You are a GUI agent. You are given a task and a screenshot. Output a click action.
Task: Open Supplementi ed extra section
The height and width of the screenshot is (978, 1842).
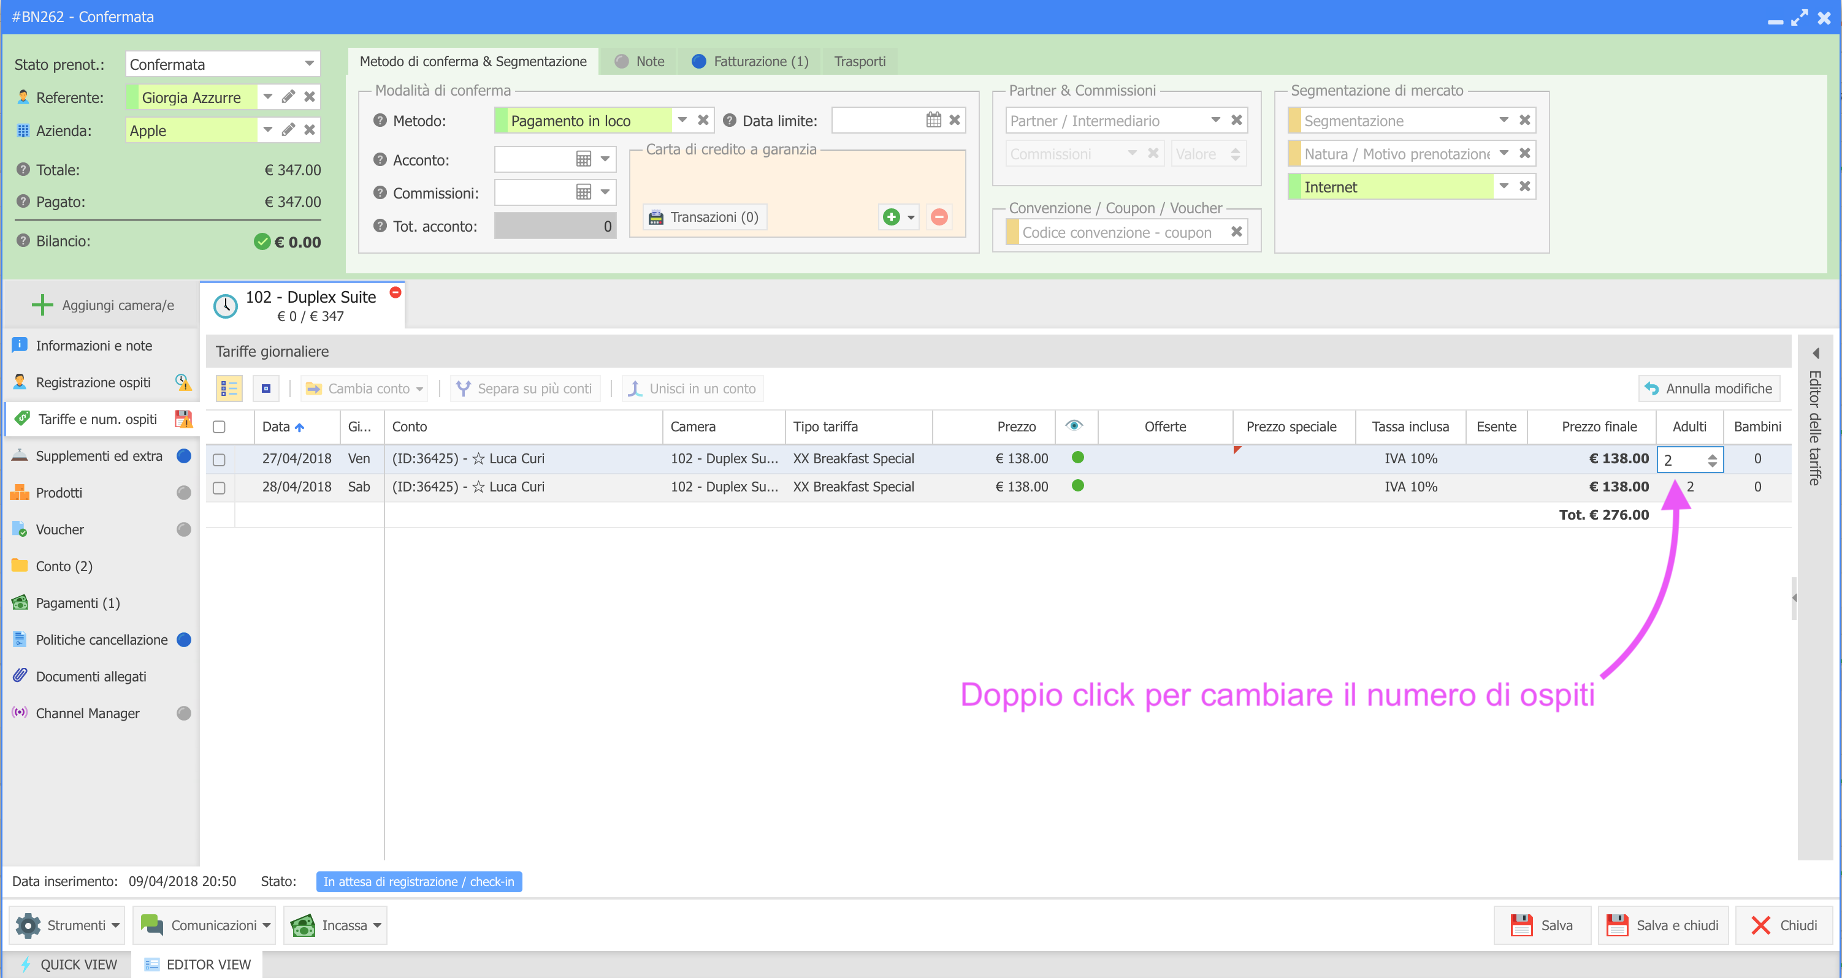pyautogui.click(x=102, y=456)
